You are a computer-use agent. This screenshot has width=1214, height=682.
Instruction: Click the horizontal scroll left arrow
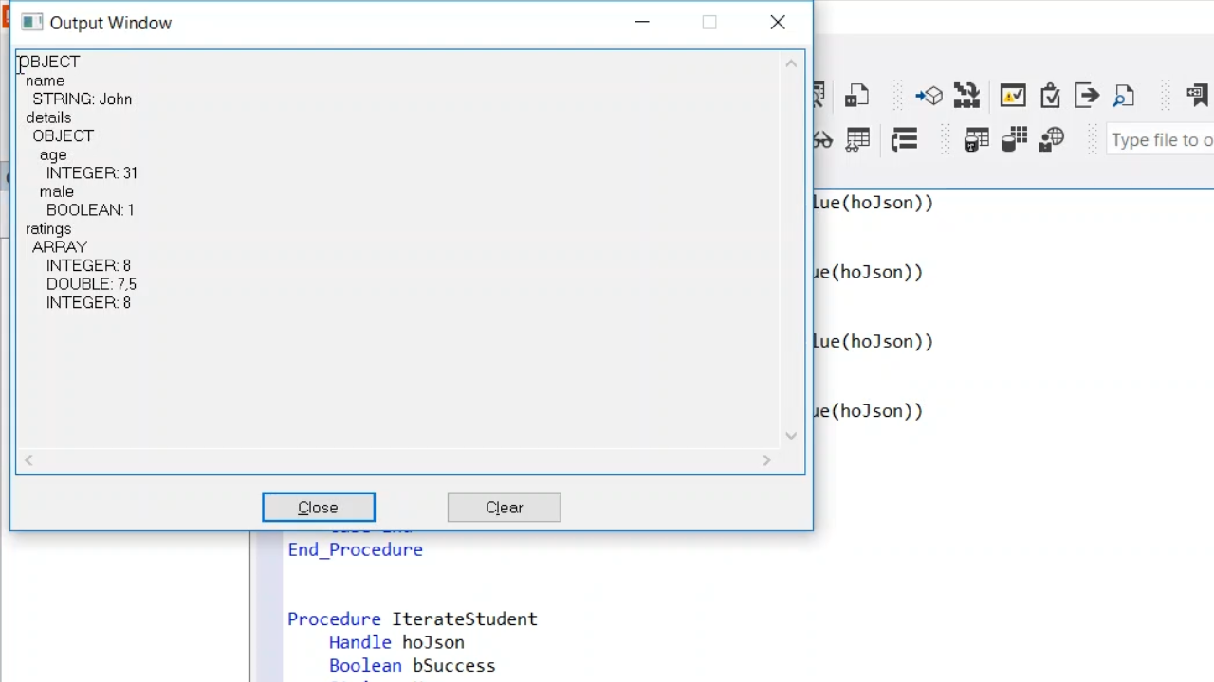(x=28, y=460)
